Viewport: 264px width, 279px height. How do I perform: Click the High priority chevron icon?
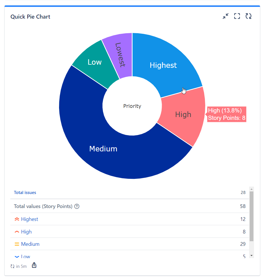coord(17,231)
